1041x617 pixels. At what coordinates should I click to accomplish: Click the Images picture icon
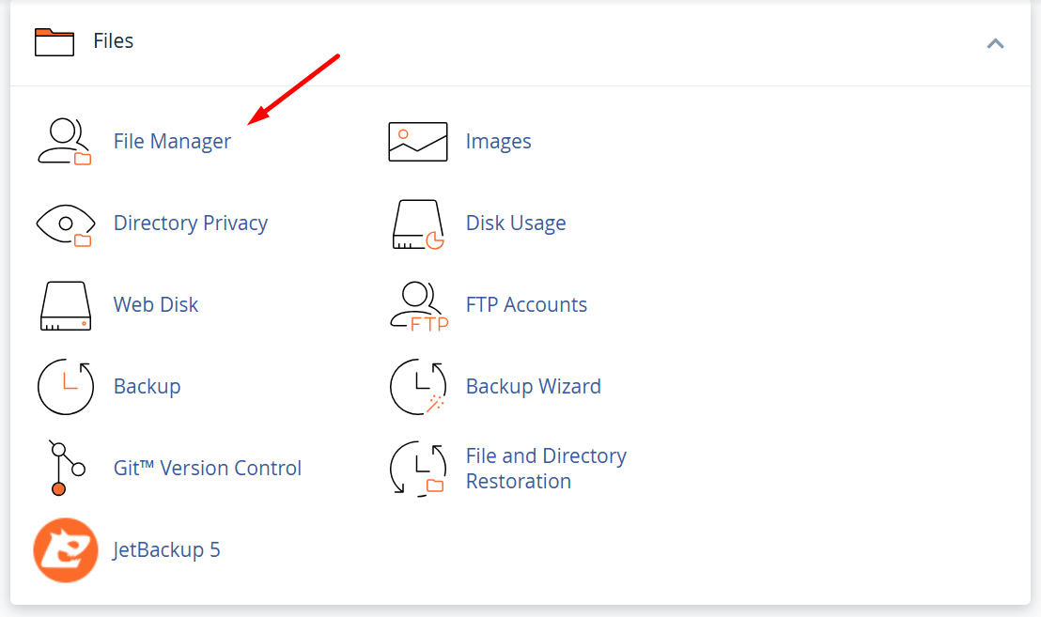click(417, 142)
